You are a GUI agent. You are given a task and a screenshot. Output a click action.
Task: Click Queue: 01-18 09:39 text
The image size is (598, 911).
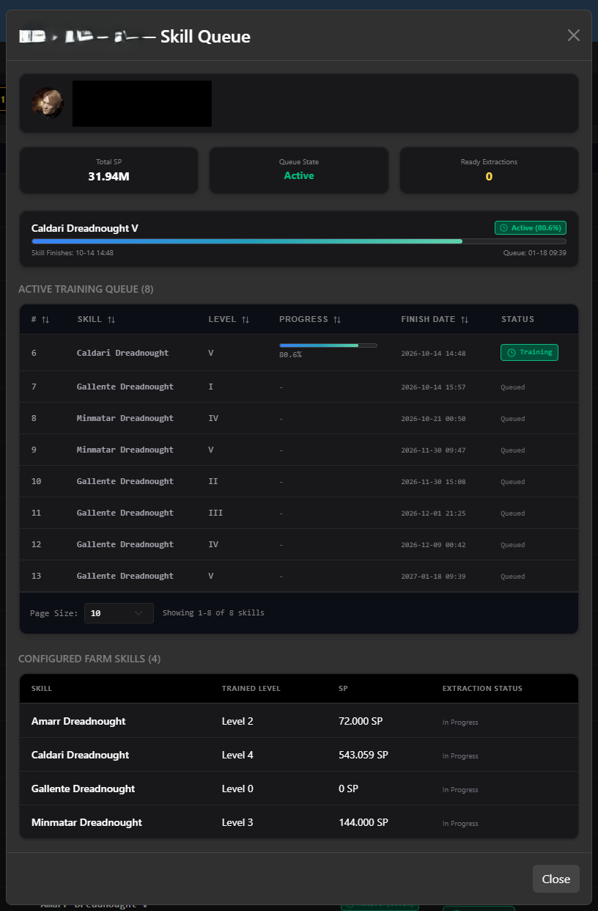(x=534, y=253)
